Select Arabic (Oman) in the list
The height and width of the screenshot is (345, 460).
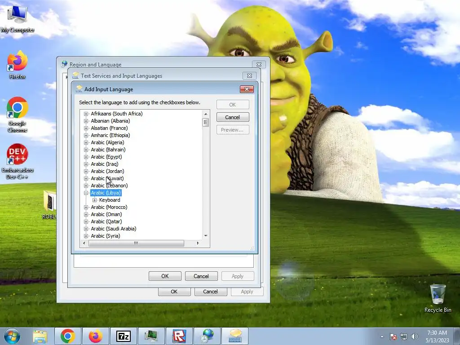pyautogui.click(x=106, y=214)
